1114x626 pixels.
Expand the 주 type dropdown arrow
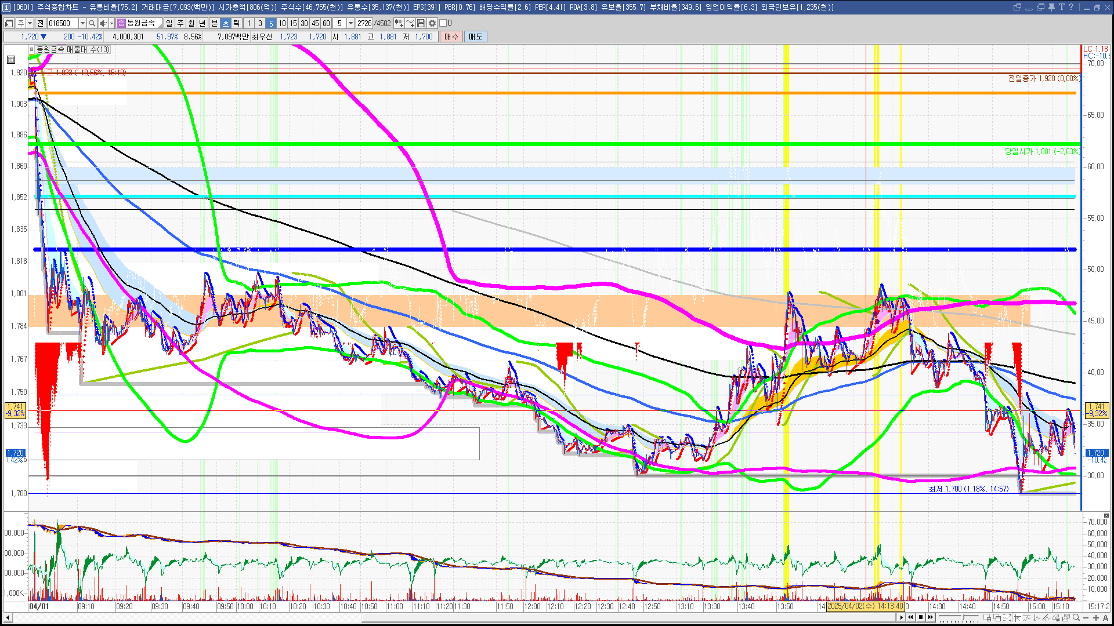tap(30, 23)
